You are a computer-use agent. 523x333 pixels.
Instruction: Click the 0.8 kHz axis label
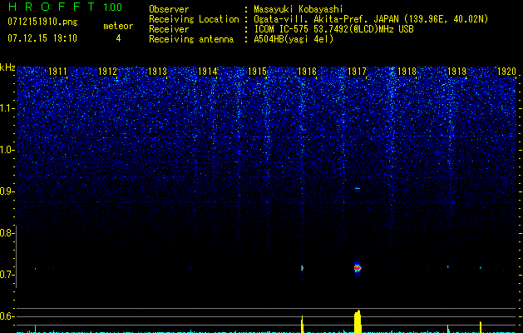7,233
